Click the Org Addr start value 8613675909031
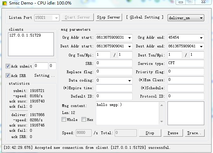The width and height of the screenshot is (213, 153). [110, 37]
